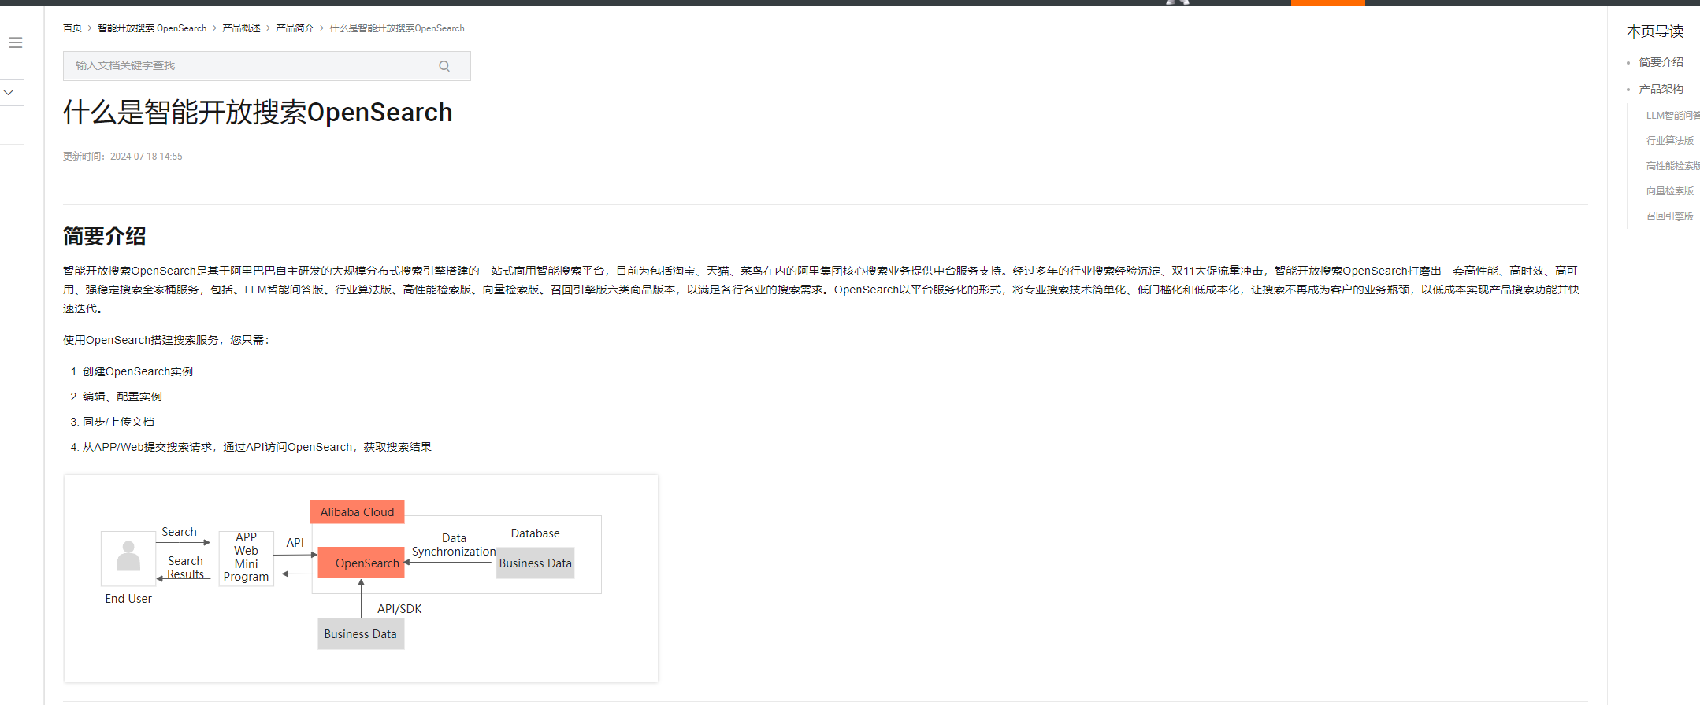1700x705 pixels.
Task: Jump to LLM智能问答 section in guide
Action: (1672, 116)
